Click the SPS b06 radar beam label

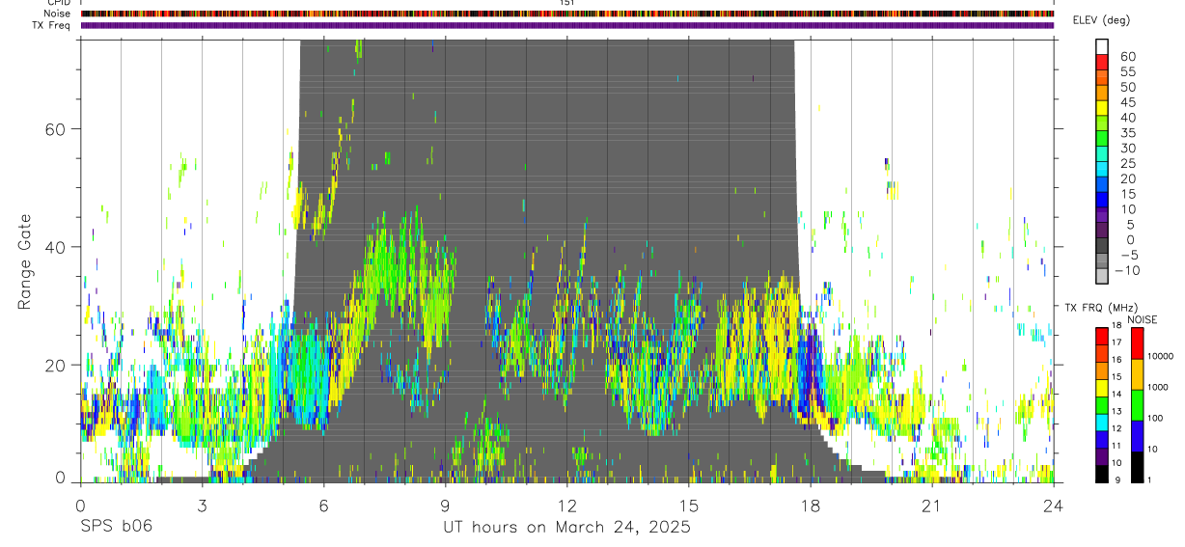[116, 527]
